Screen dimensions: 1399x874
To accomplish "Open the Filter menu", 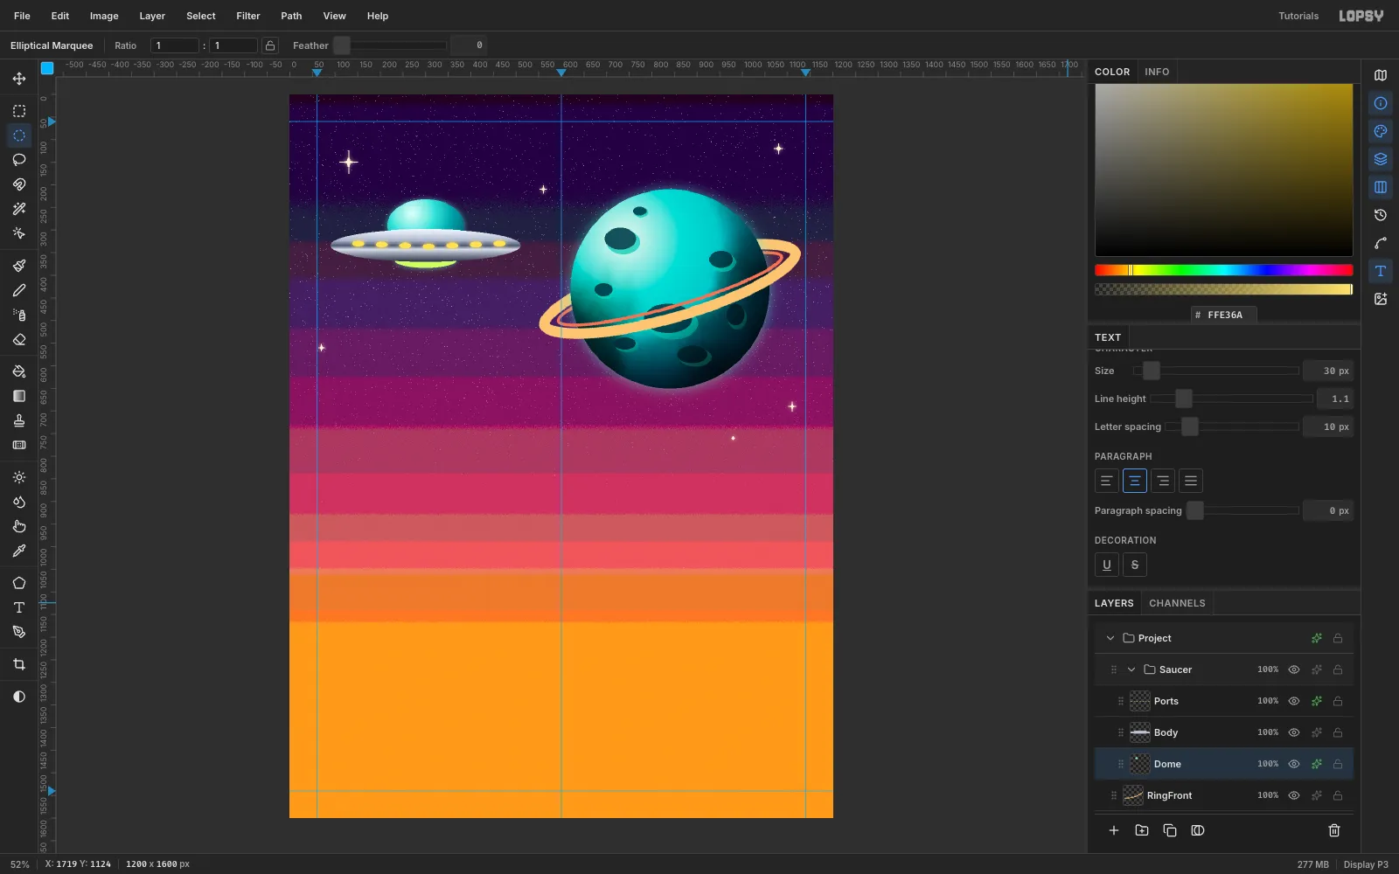I will click(x=248, y=16).
